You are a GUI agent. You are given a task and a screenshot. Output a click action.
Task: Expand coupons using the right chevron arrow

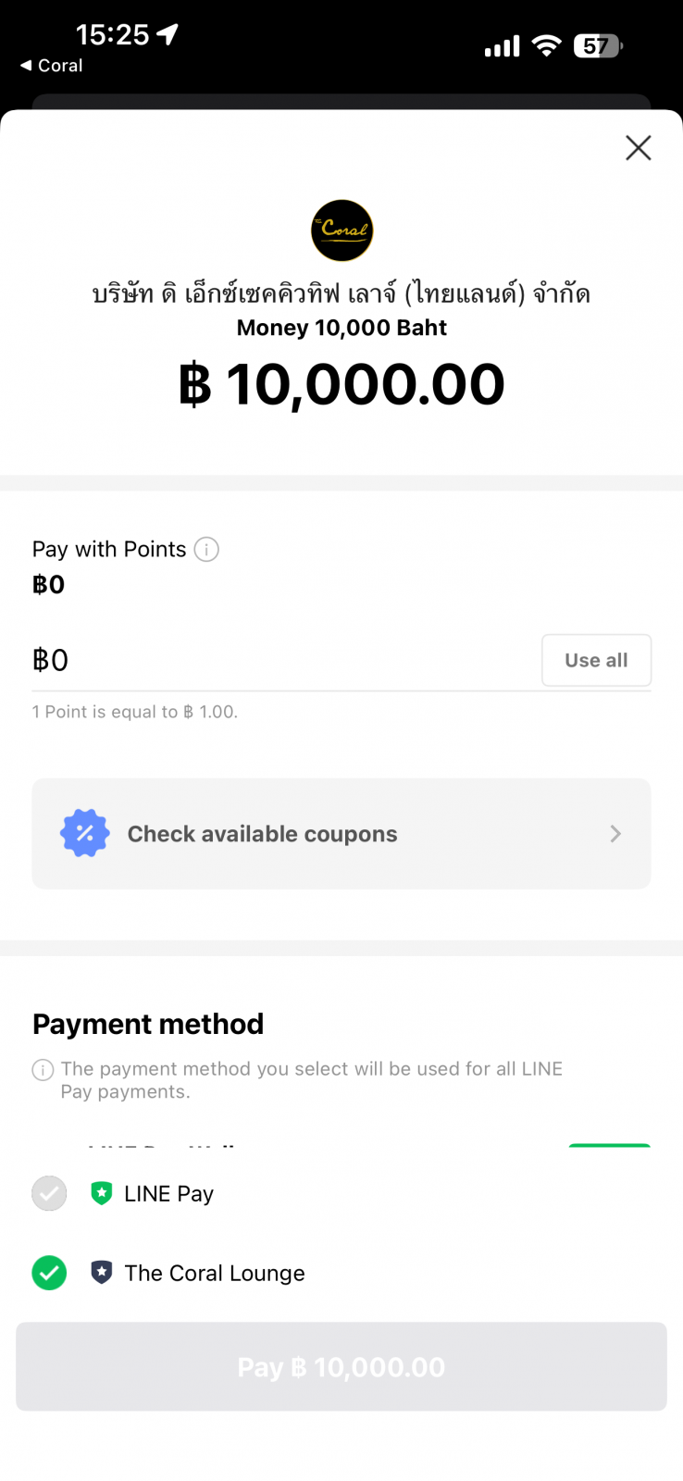point(615,834)
